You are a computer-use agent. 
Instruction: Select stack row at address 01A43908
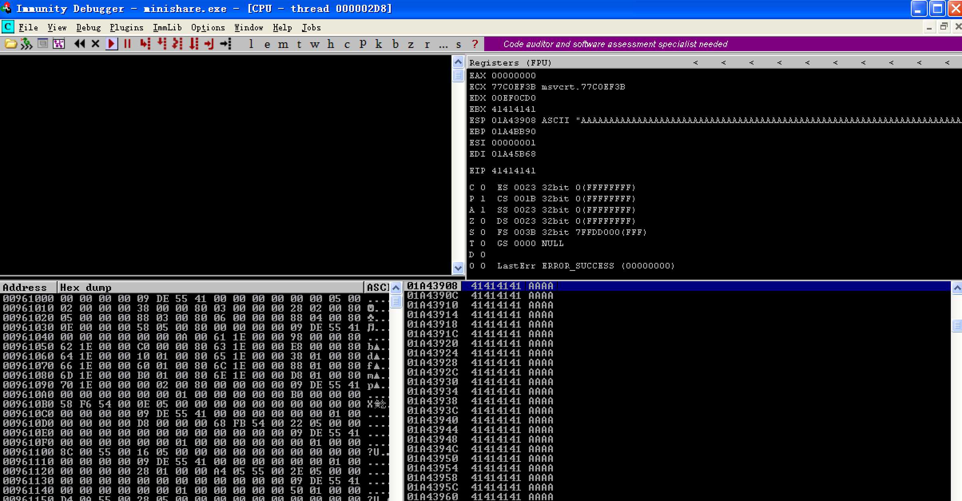tap(678, 286)
